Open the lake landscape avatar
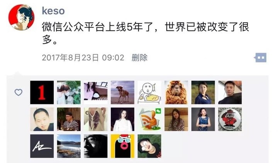The width and height of the screenshot is (278, 163). pos(69,146)
